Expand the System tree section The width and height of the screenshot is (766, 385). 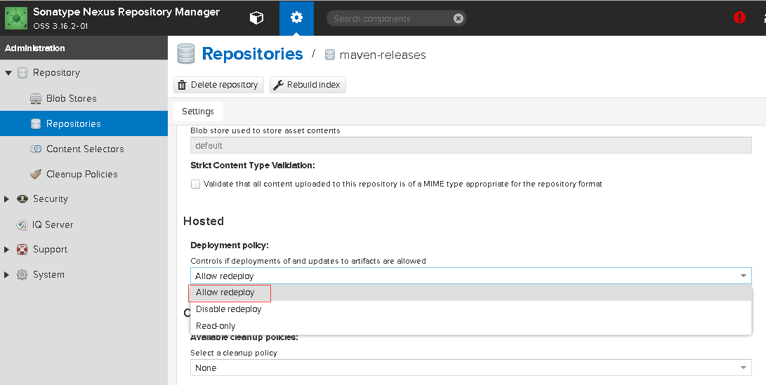(x=7, y=275)
